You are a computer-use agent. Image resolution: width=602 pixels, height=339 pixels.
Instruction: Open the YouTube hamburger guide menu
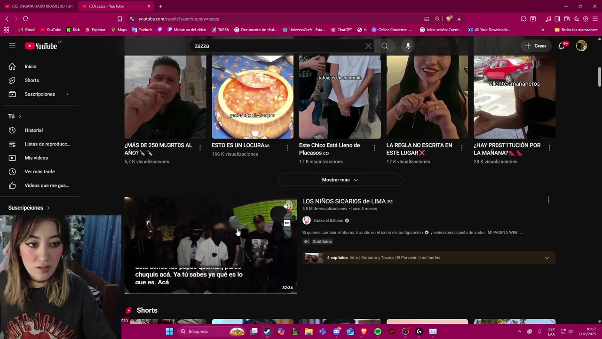pos(12,46)
